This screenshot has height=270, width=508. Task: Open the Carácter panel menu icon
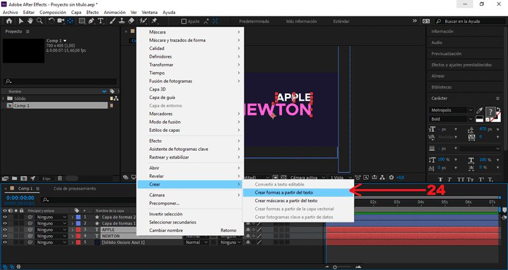498,98
